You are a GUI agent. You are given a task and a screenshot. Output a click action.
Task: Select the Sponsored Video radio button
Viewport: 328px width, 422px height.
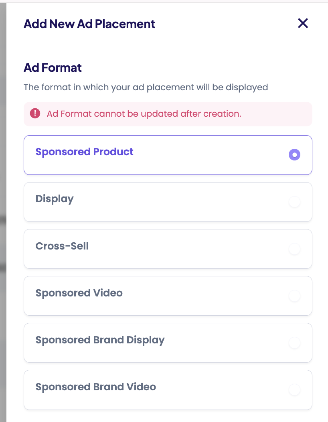click(x=294, y=296)
